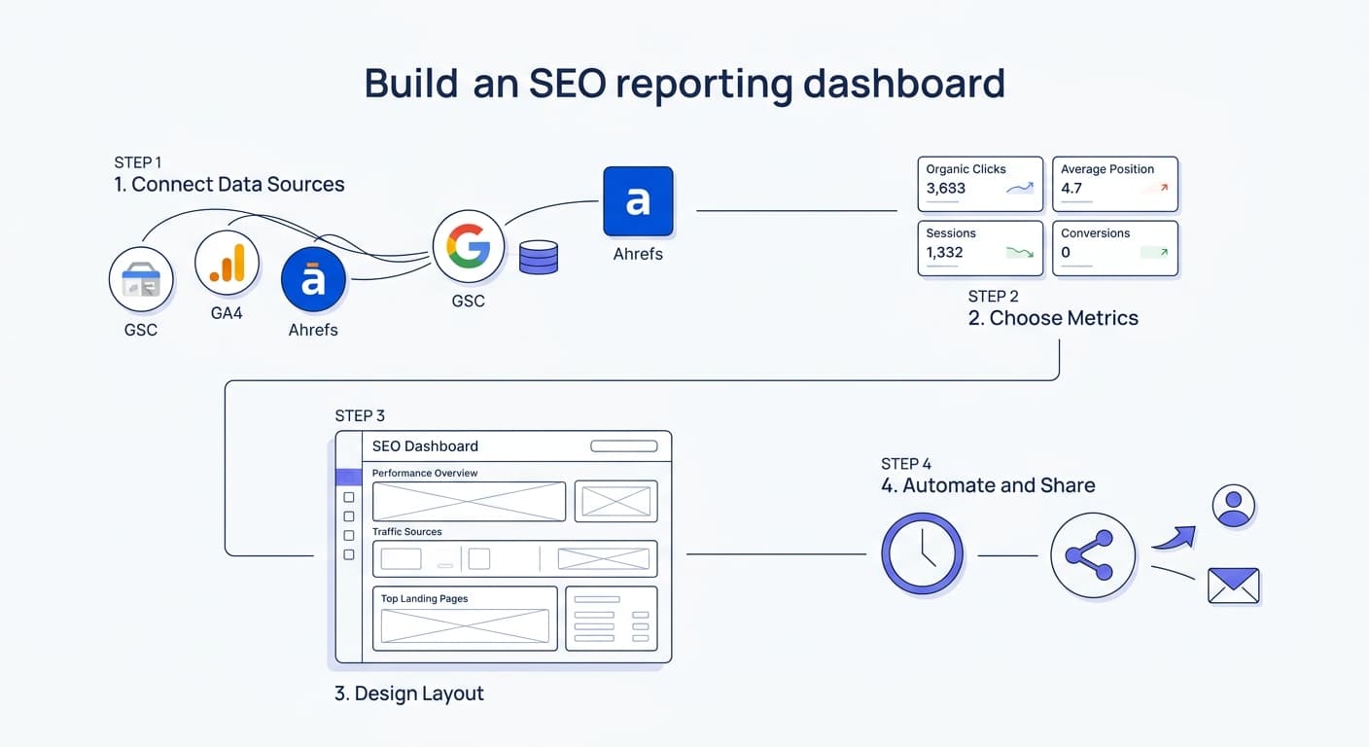Tick the third sidebar checkbox in SEO Dashboard
This screenshot has height=747, width=1369.
coord(349,536)
